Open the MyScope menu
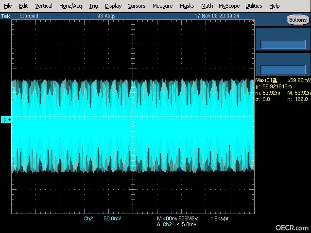 click(229, 6)
